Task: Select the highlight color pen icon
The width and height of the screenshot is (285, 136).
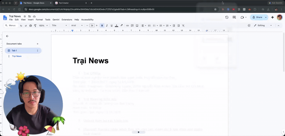Action: pyautogui.click(x=122, y=26)
